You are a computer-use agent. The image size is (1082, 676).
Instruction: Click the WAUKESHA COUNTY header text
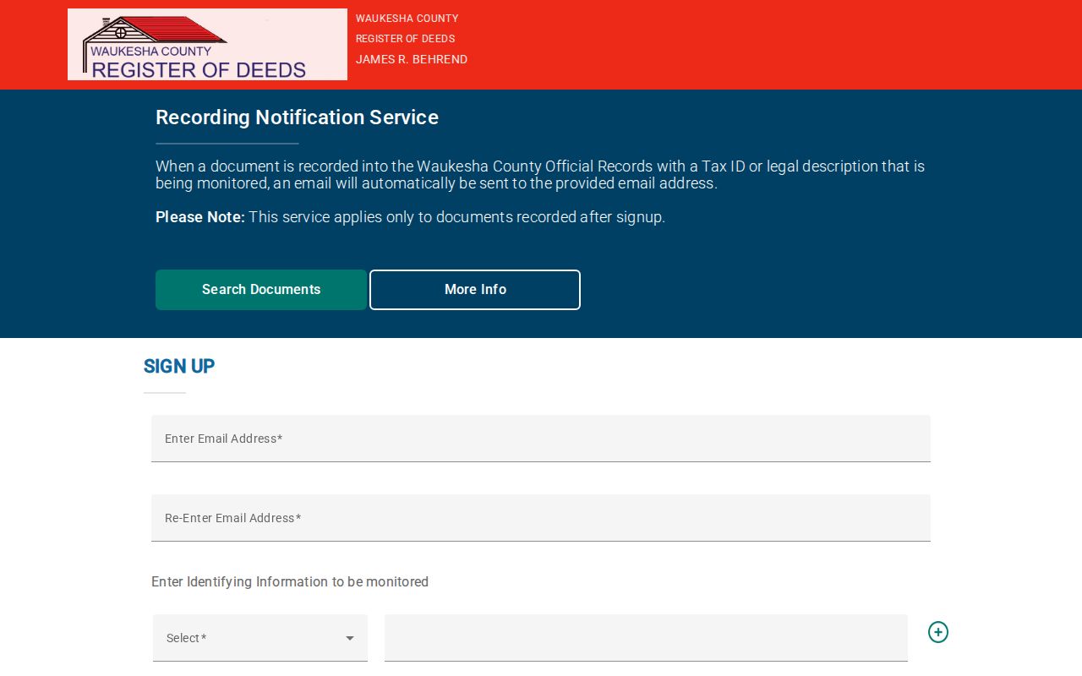click(407, 19)
